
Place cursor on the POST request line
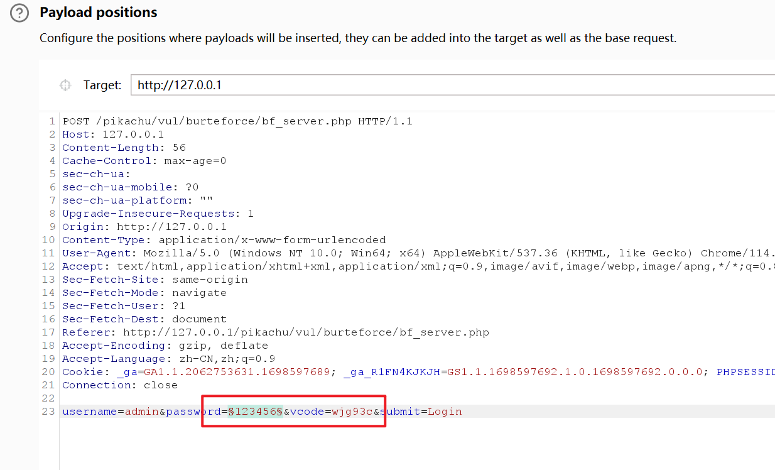pyautogui.click(x=237, y=121)
